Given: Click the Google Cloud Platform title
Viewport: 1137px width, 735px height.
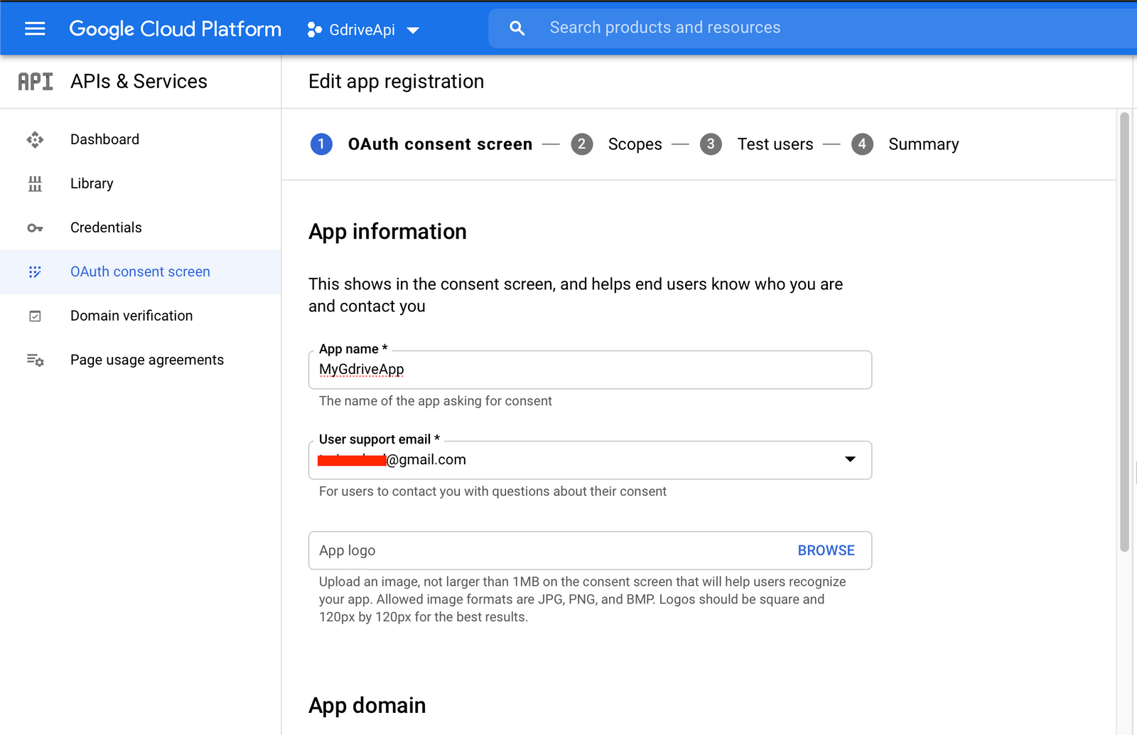Looking at the screenshot, I should (x=175, y=29).
